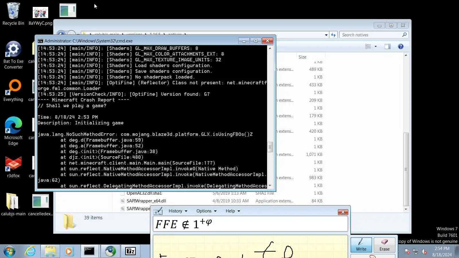The width and height of the screenshot is (459, 258).
Task: Click the Explorer scrollbar up arrow
Action: point(406,55)
